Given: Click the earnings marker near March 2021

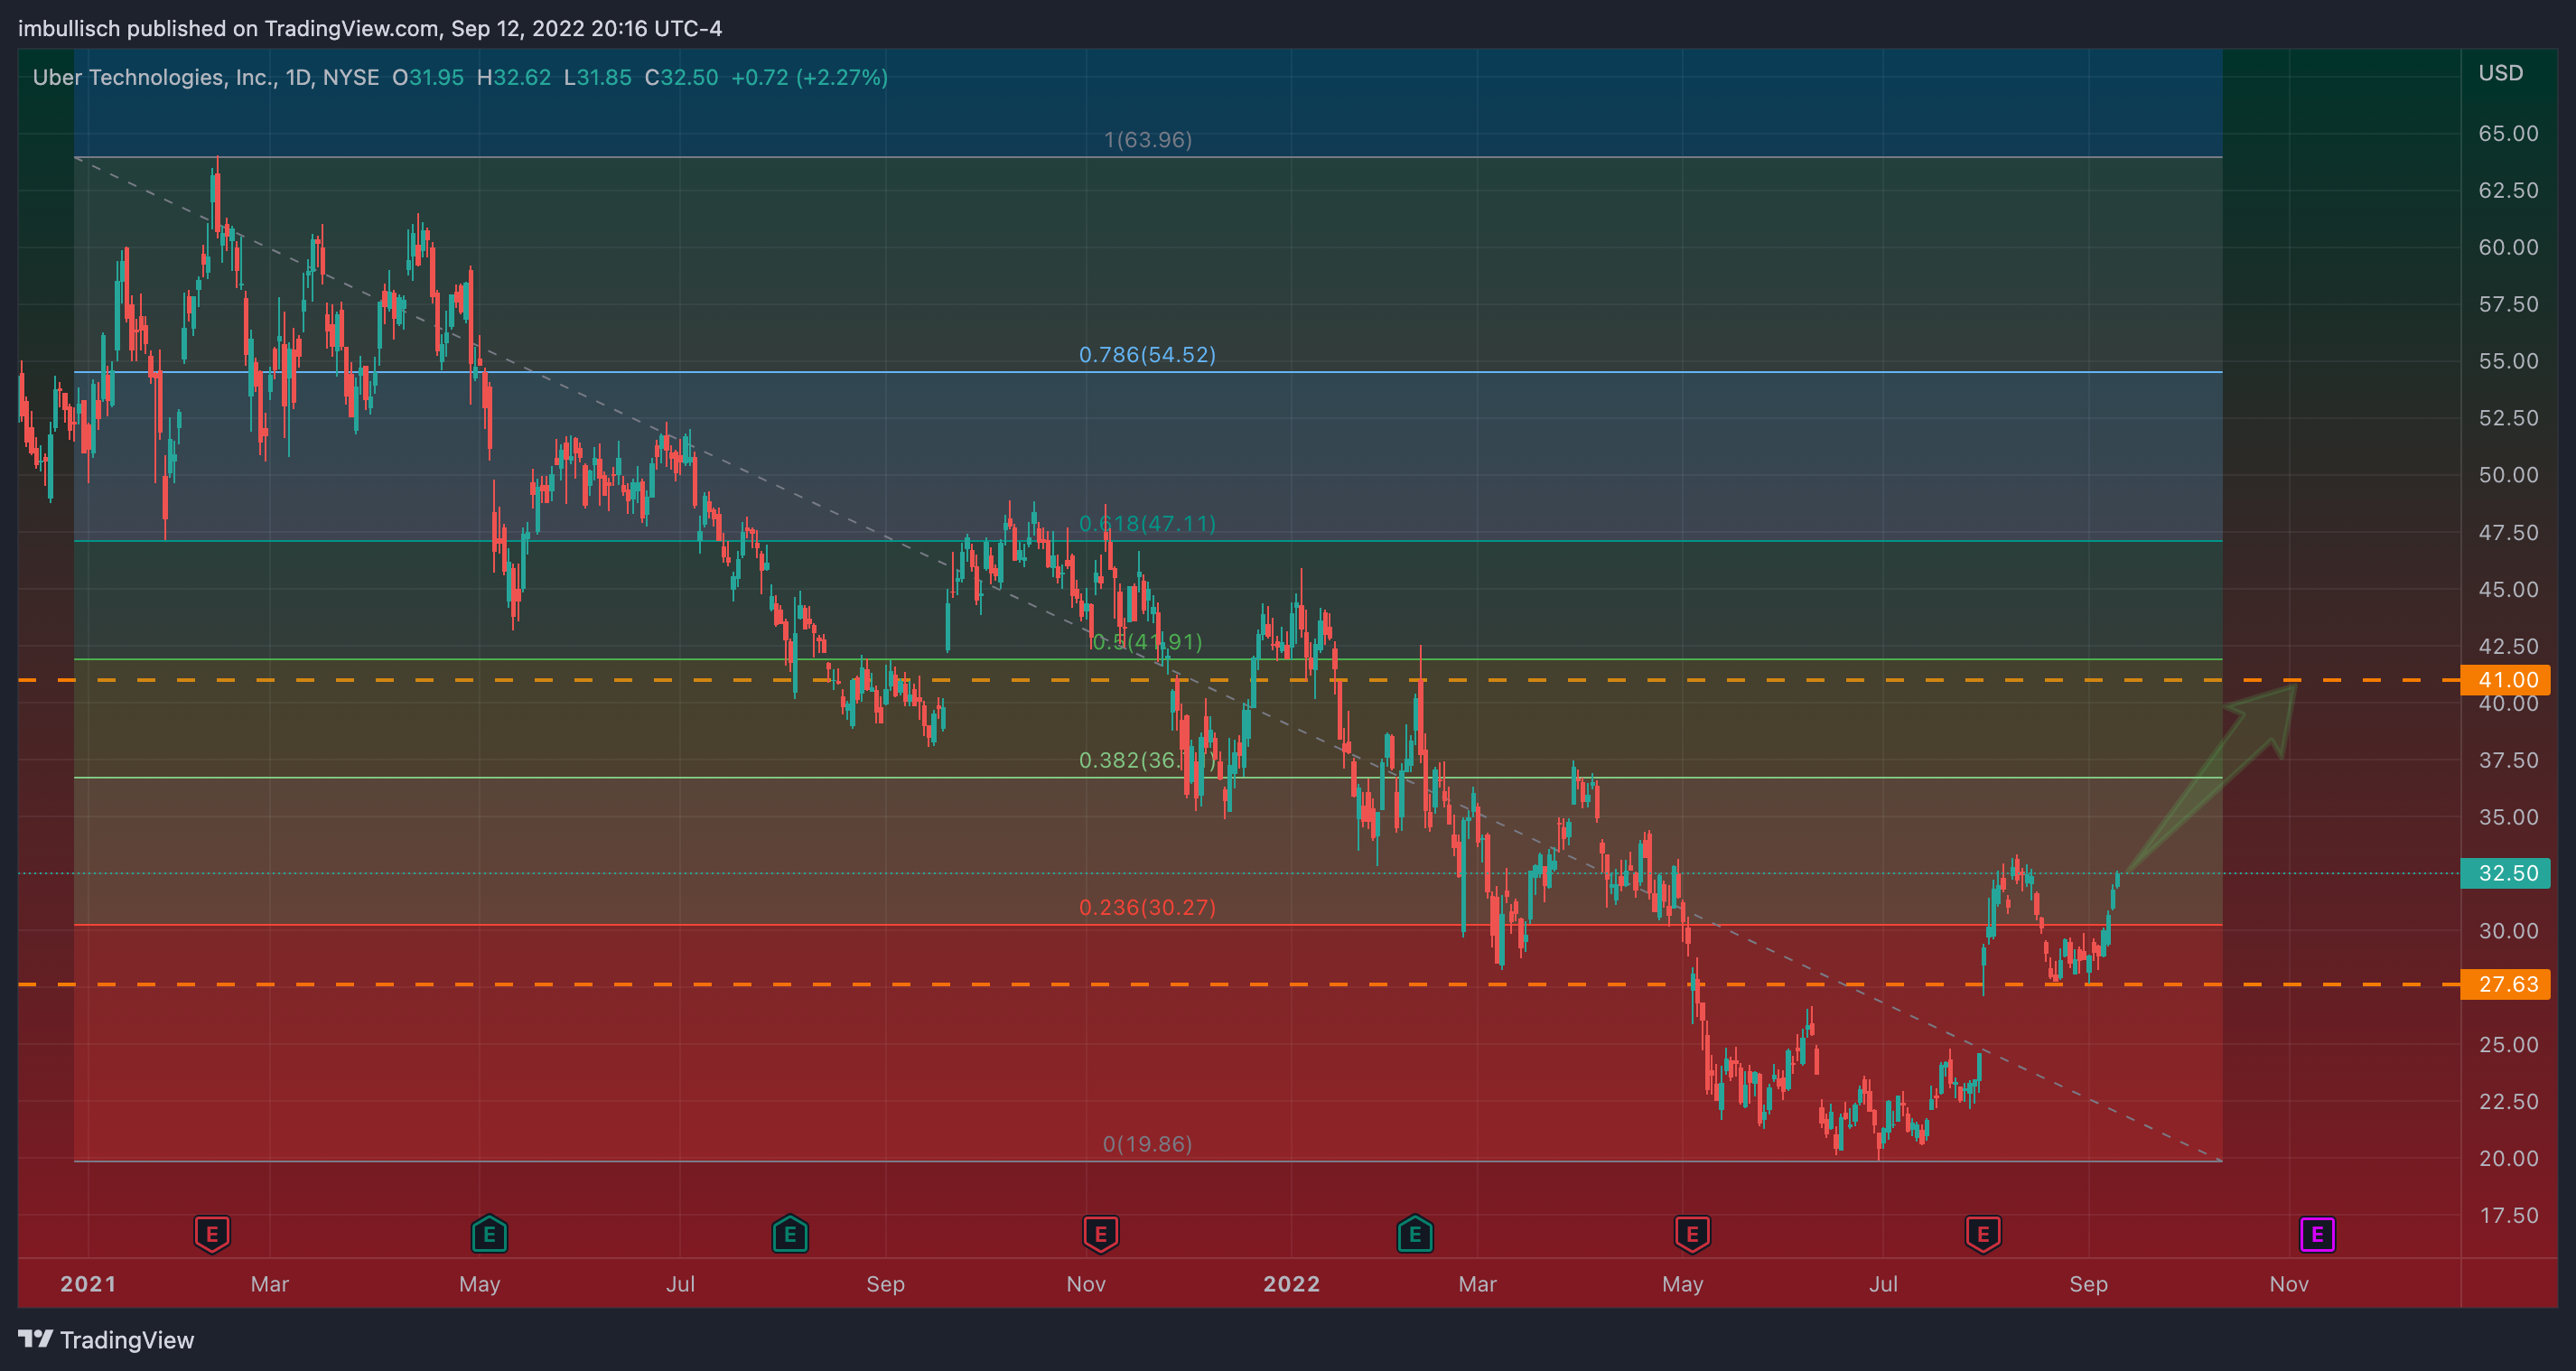Looking at the screenshot, I should click(x=212, y=1234).
